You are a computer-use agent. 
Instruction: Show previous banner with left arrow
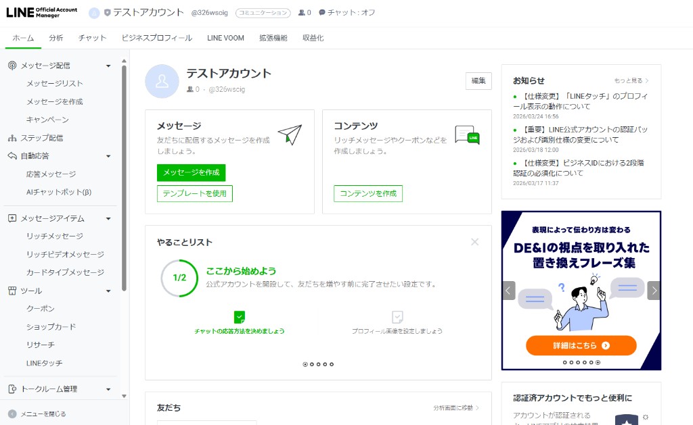[x=509, y=291]
